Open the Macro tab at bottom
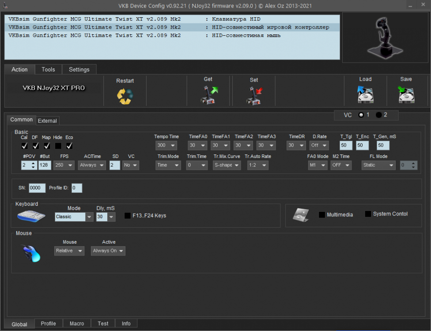 [x=77, y=323]
